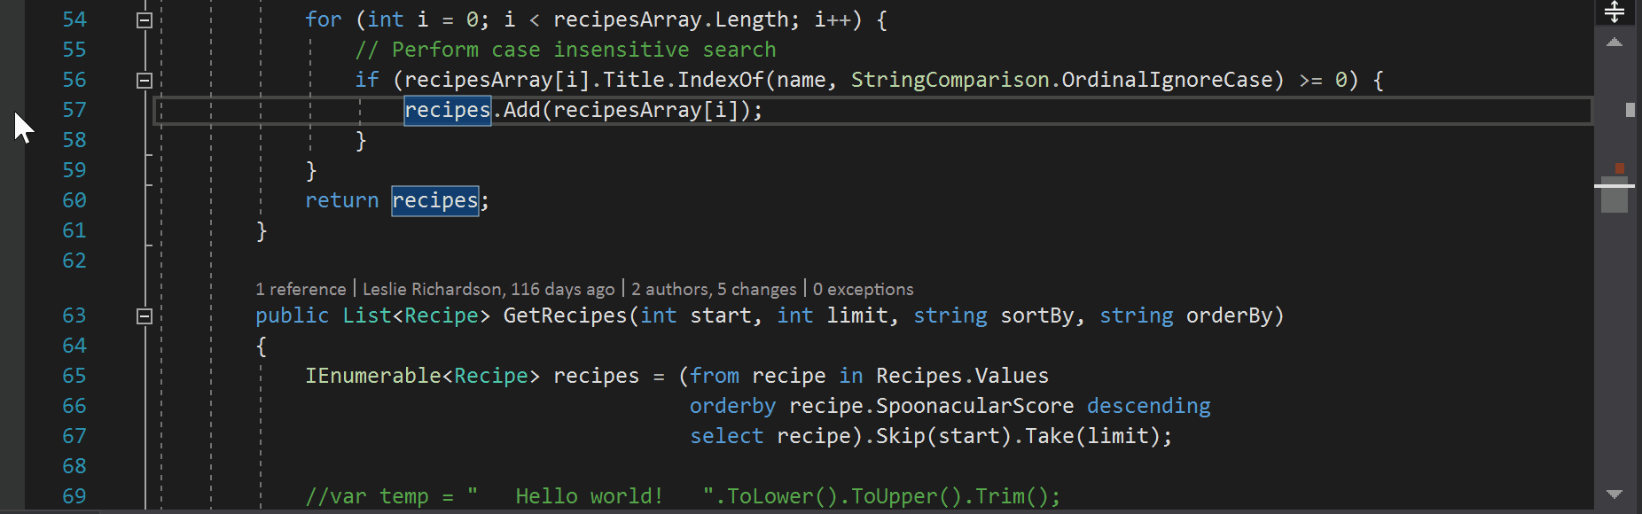Click the 'public' keyword on line 63

click(293, 315)
